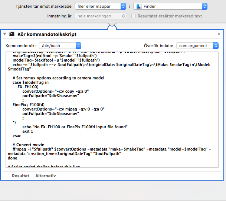
Task: Click the mjpeg convertOptions line
Action: click(x=63, y=109)
